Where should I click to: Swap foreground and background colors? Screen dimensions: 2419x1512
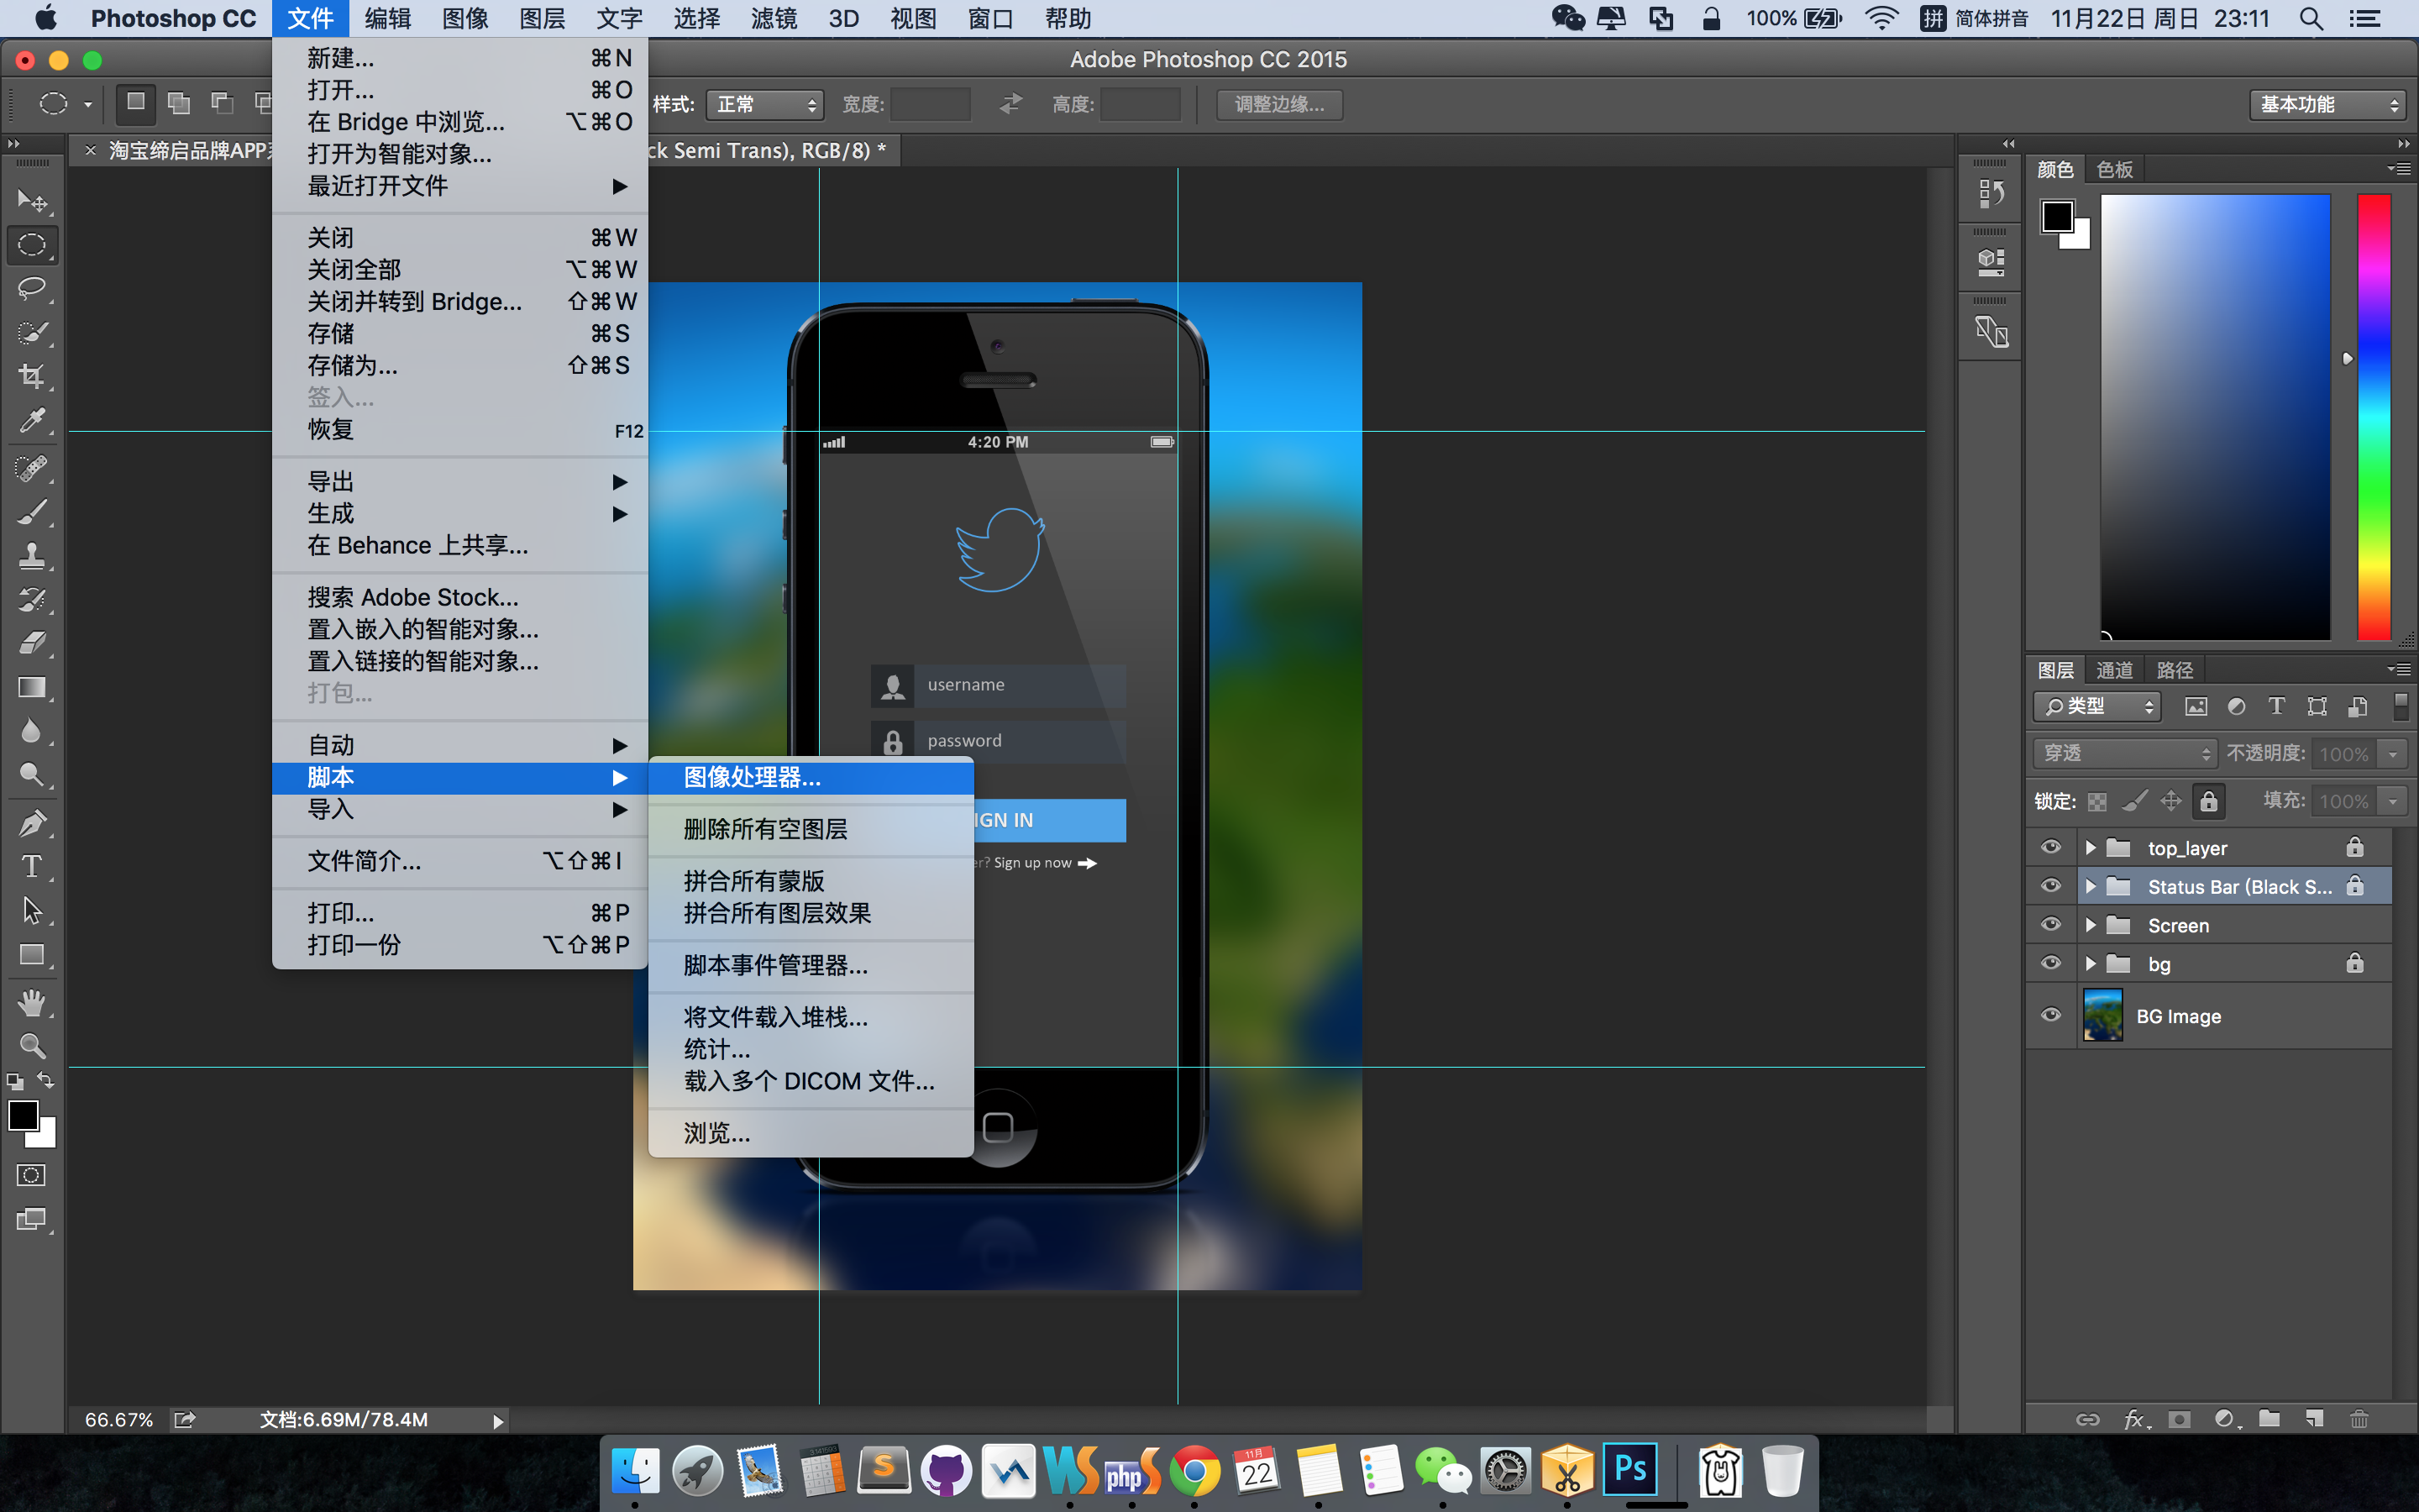[x=46, y=1081]
